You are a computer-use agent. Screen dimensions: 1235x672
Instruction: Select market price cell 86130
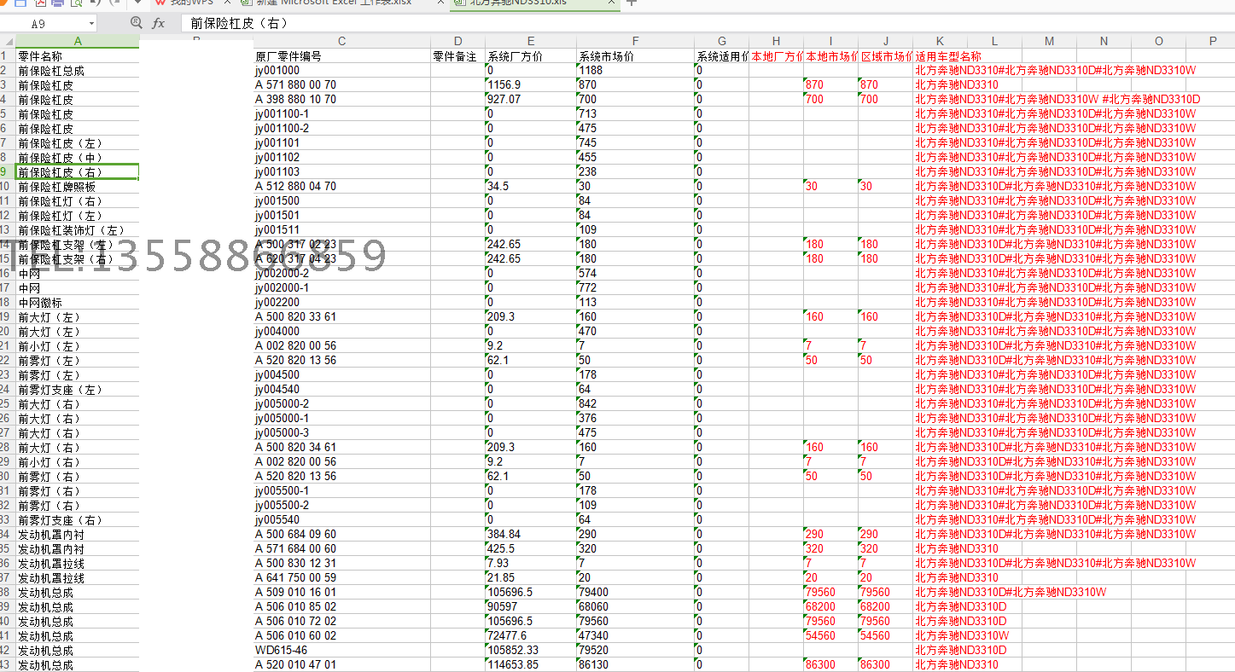point(635,665)
